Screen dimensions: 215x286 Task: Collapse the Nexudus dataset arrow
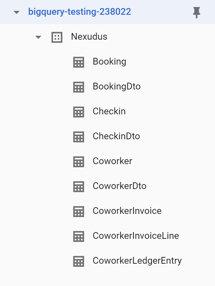pos(38,37)
